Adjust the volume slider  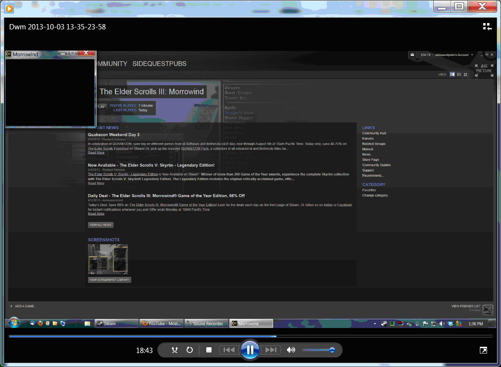318,350
